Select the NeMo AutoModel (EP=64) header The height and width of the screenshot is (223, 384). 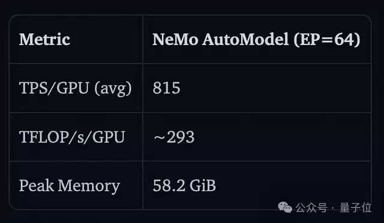(x=256, y=40)
